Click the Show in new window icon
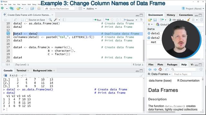 tap(15, 20)
